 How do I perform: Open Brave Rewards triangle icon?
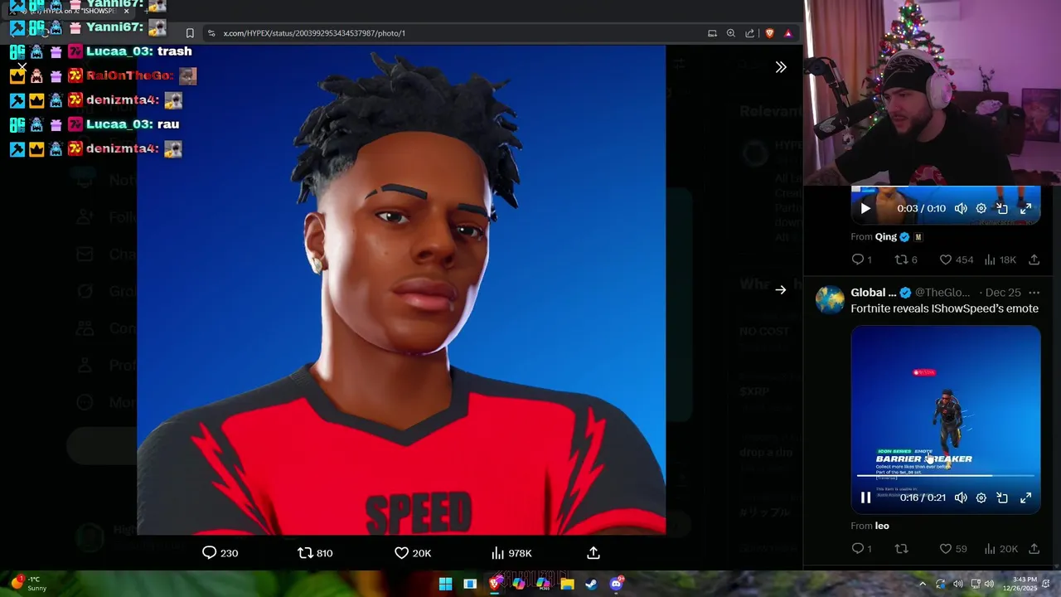(788, 33)
